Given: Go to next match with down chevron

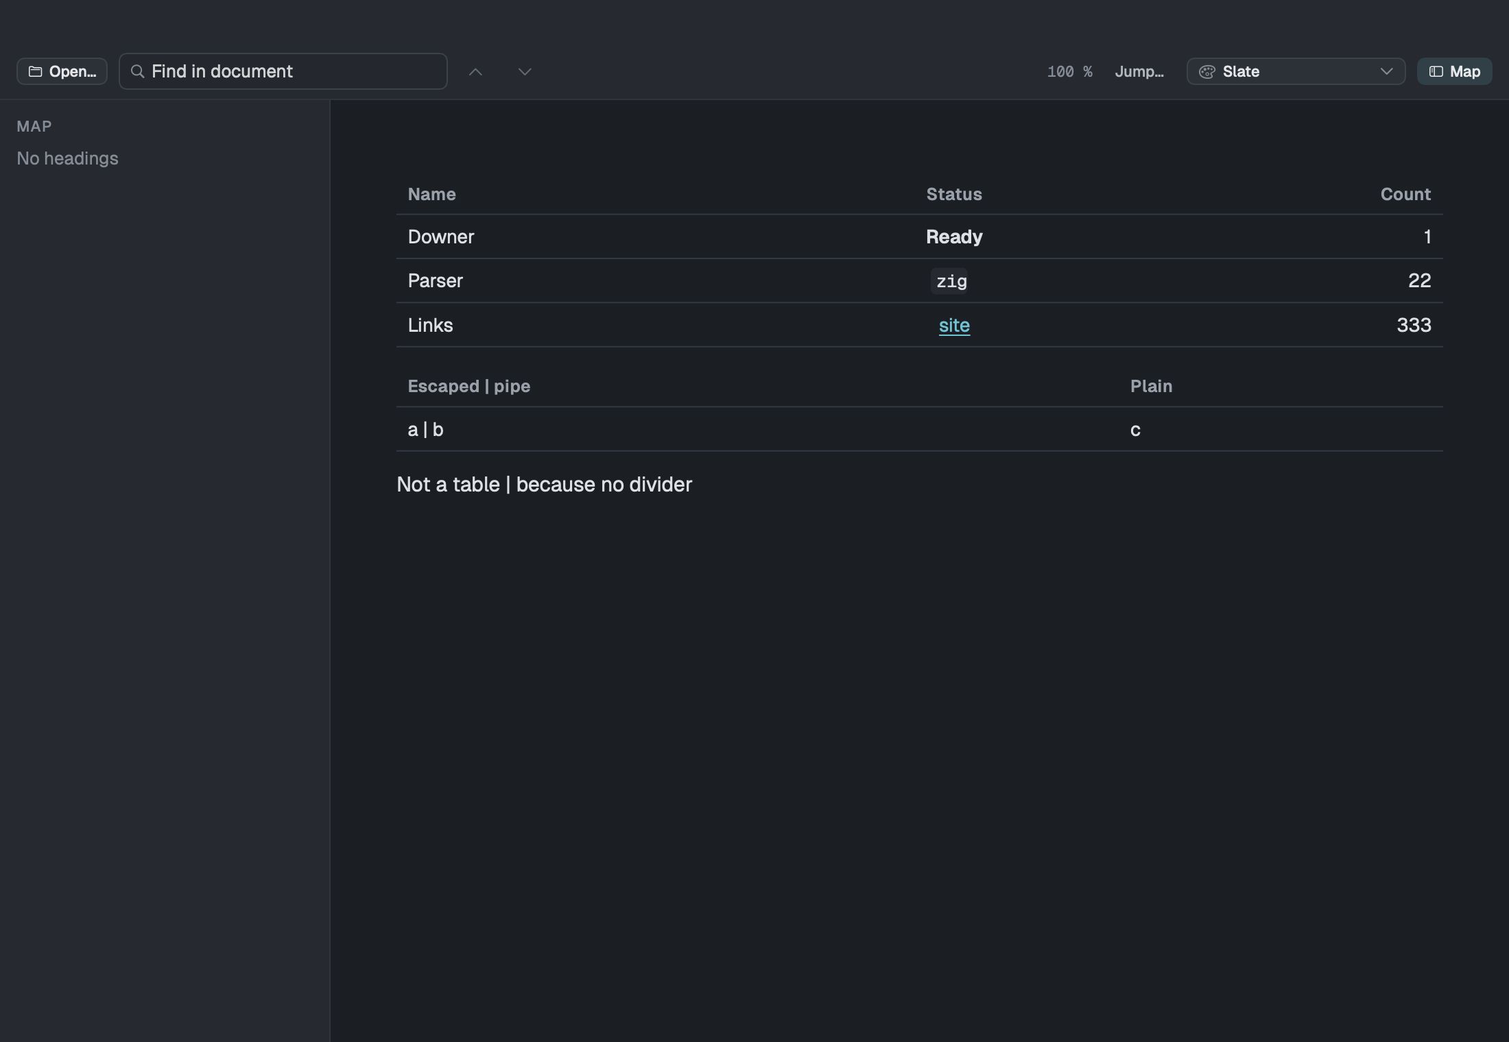Looking at the screenshot, I should [525, 71].
